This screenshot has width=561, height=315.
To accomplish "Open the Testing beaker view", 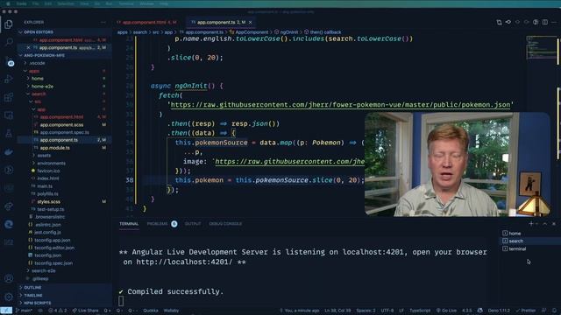I will point(9,134).
